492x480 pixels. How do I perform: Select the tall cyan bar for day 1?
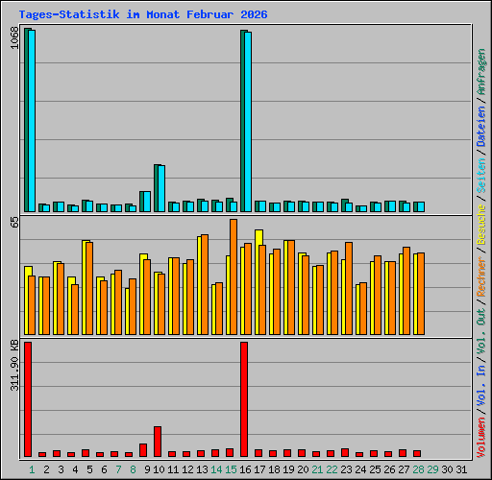pyautogui.click(x=32, y=121)
